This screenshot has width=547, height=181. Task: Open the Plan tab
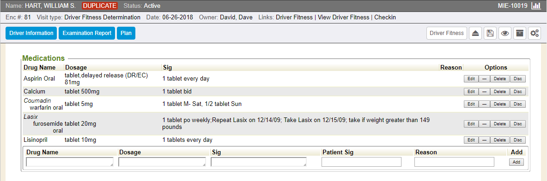[x=126, y=33]
